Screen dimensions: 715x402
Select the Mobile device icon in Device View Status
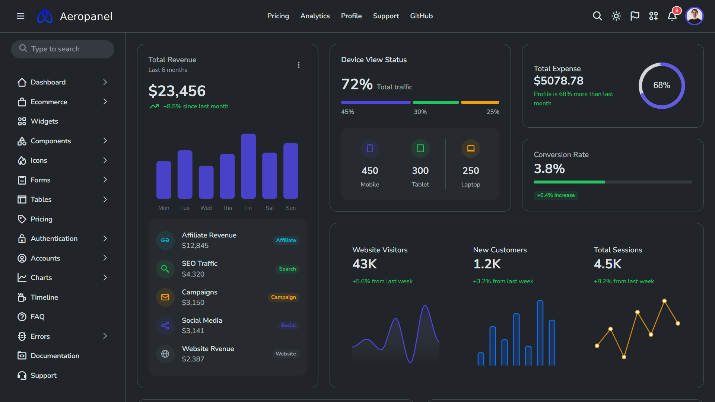click(369, 148)
